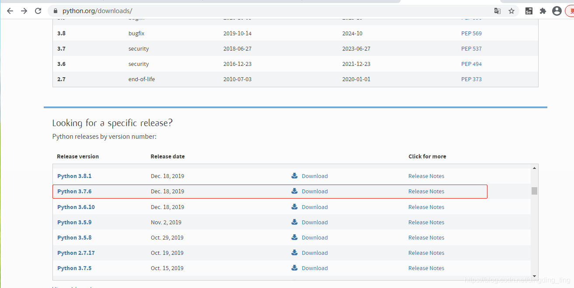Open Release Notes for Python 3.5.8
Screen dimensions: 574x288
(x=426, y=238)
